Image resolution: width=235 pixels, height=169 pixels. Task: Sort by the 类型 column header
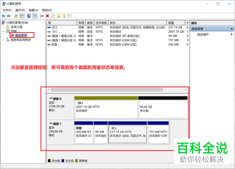tap(90, 23)
